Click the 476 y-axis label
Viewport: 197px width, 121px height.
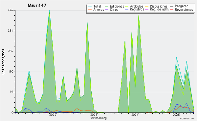(11, 10)
